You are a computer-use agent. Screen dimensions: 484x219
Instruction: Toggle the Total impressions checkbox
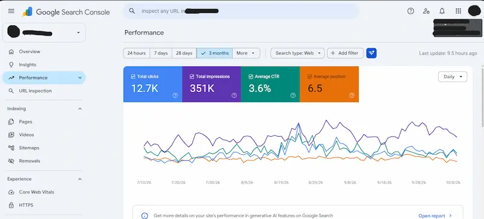click(192, 76)
